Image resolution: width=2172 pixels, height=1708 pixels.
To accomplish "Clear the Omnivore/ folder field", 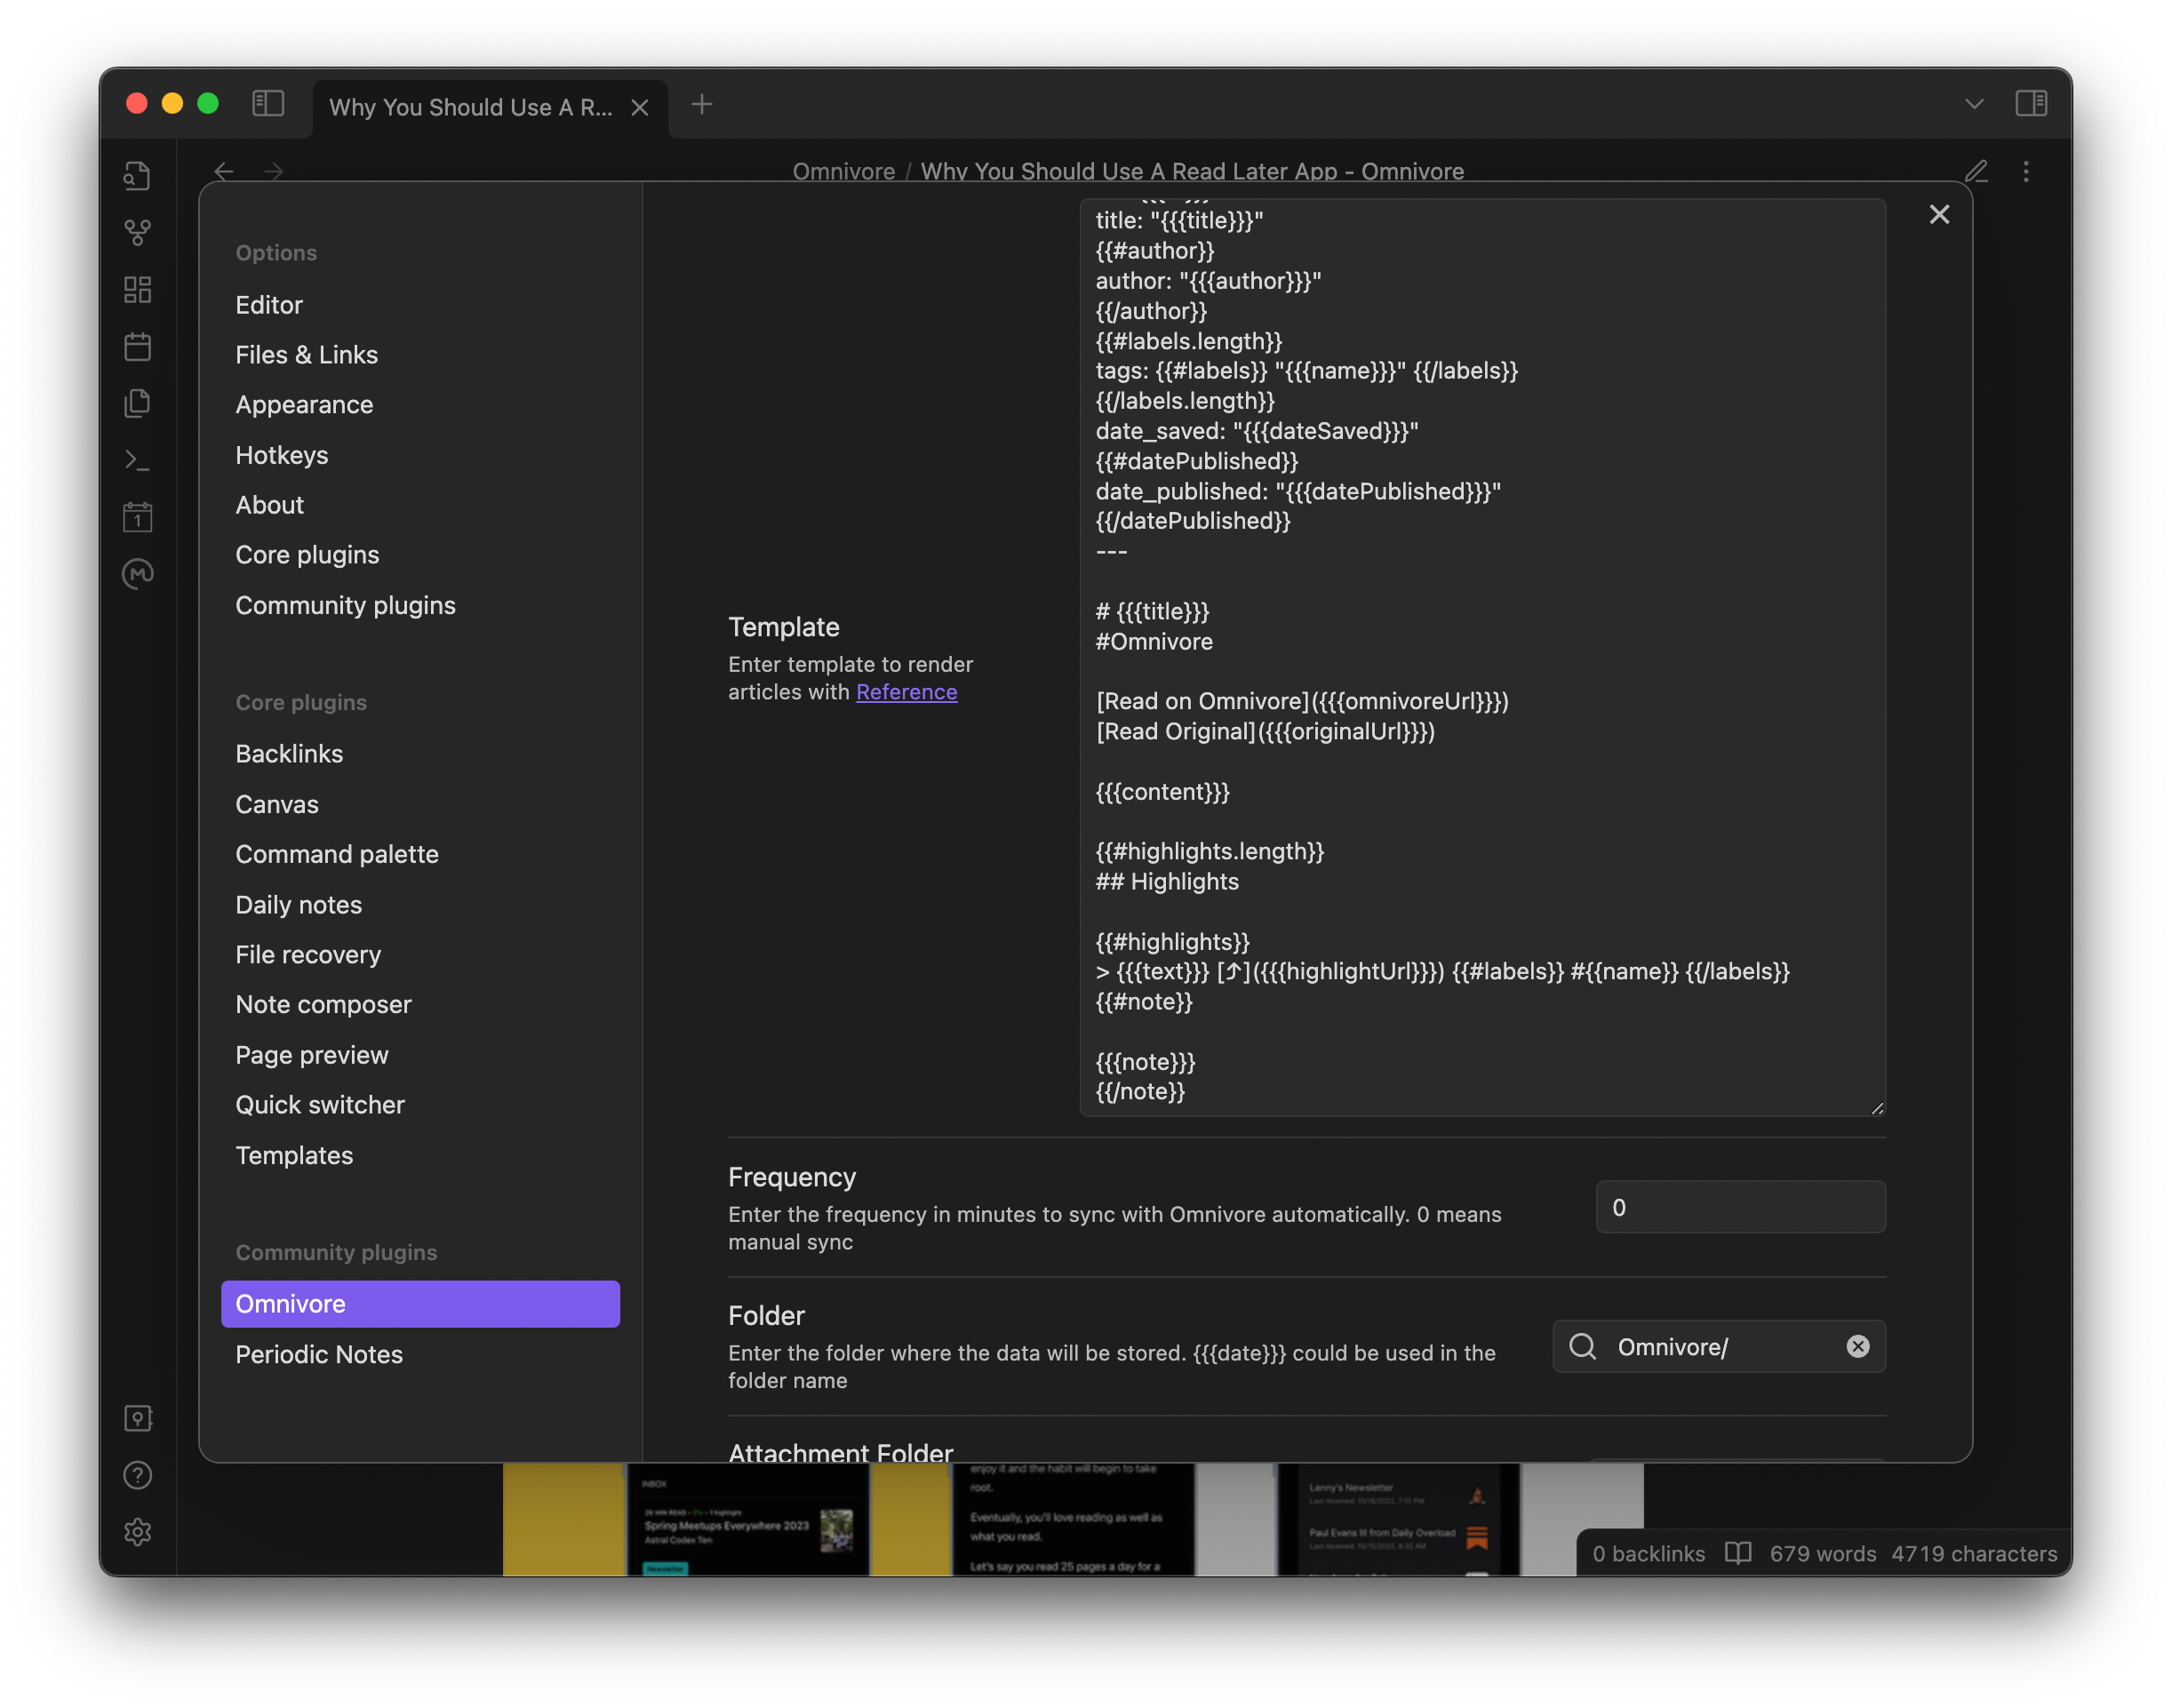I will (1858, 1346).
